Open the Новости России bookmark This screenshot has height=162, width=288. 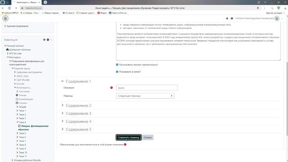point(118,13)
